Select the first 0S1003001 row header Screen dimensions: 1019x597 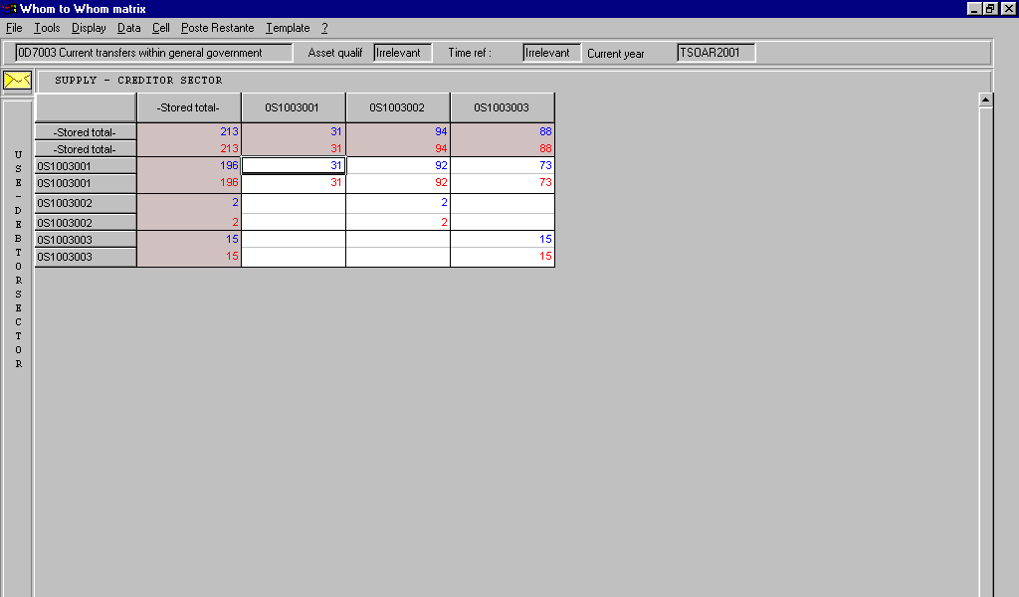point(85,166)
